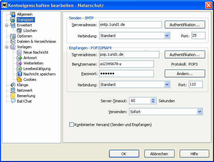Select Neue Nachricht template entry

(36, 52)
